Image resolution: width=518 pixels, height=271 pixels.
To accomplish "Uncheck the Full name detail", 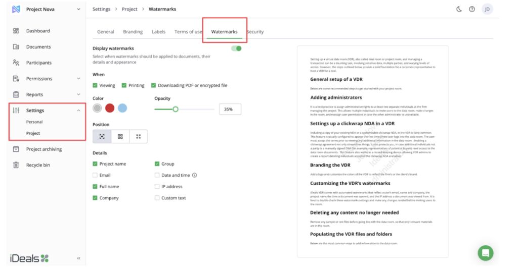I will [95, 187].
